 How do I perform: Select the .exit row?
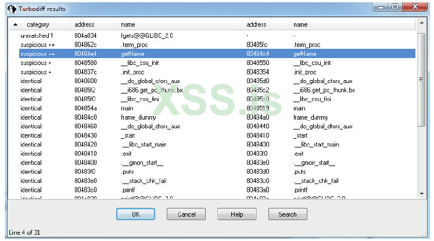tap(217, 153)
